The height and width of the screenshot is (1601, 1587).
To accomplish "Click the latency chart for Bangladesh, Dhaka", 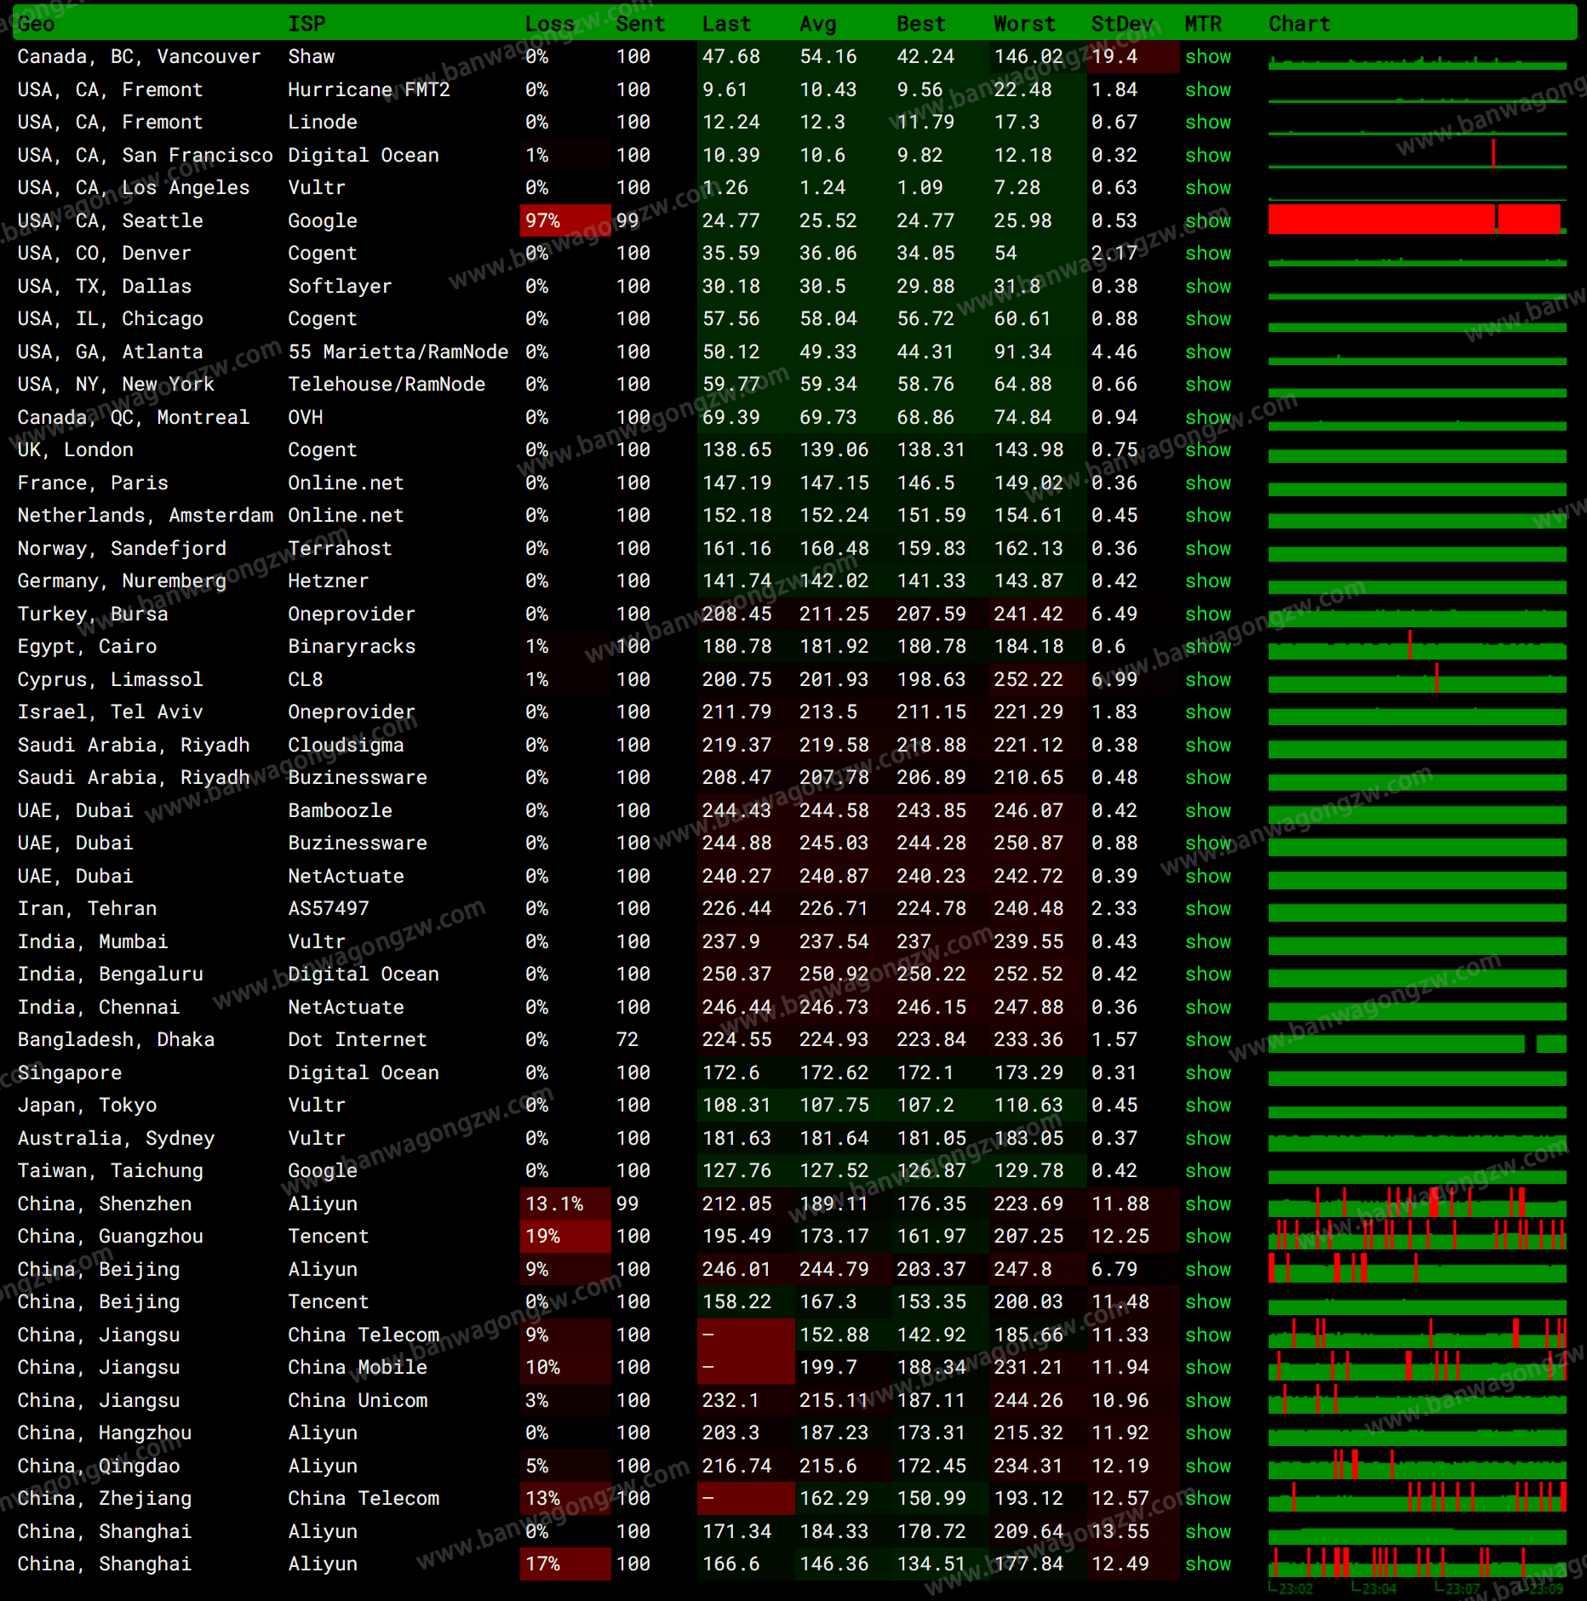I will [1417, 1043].
